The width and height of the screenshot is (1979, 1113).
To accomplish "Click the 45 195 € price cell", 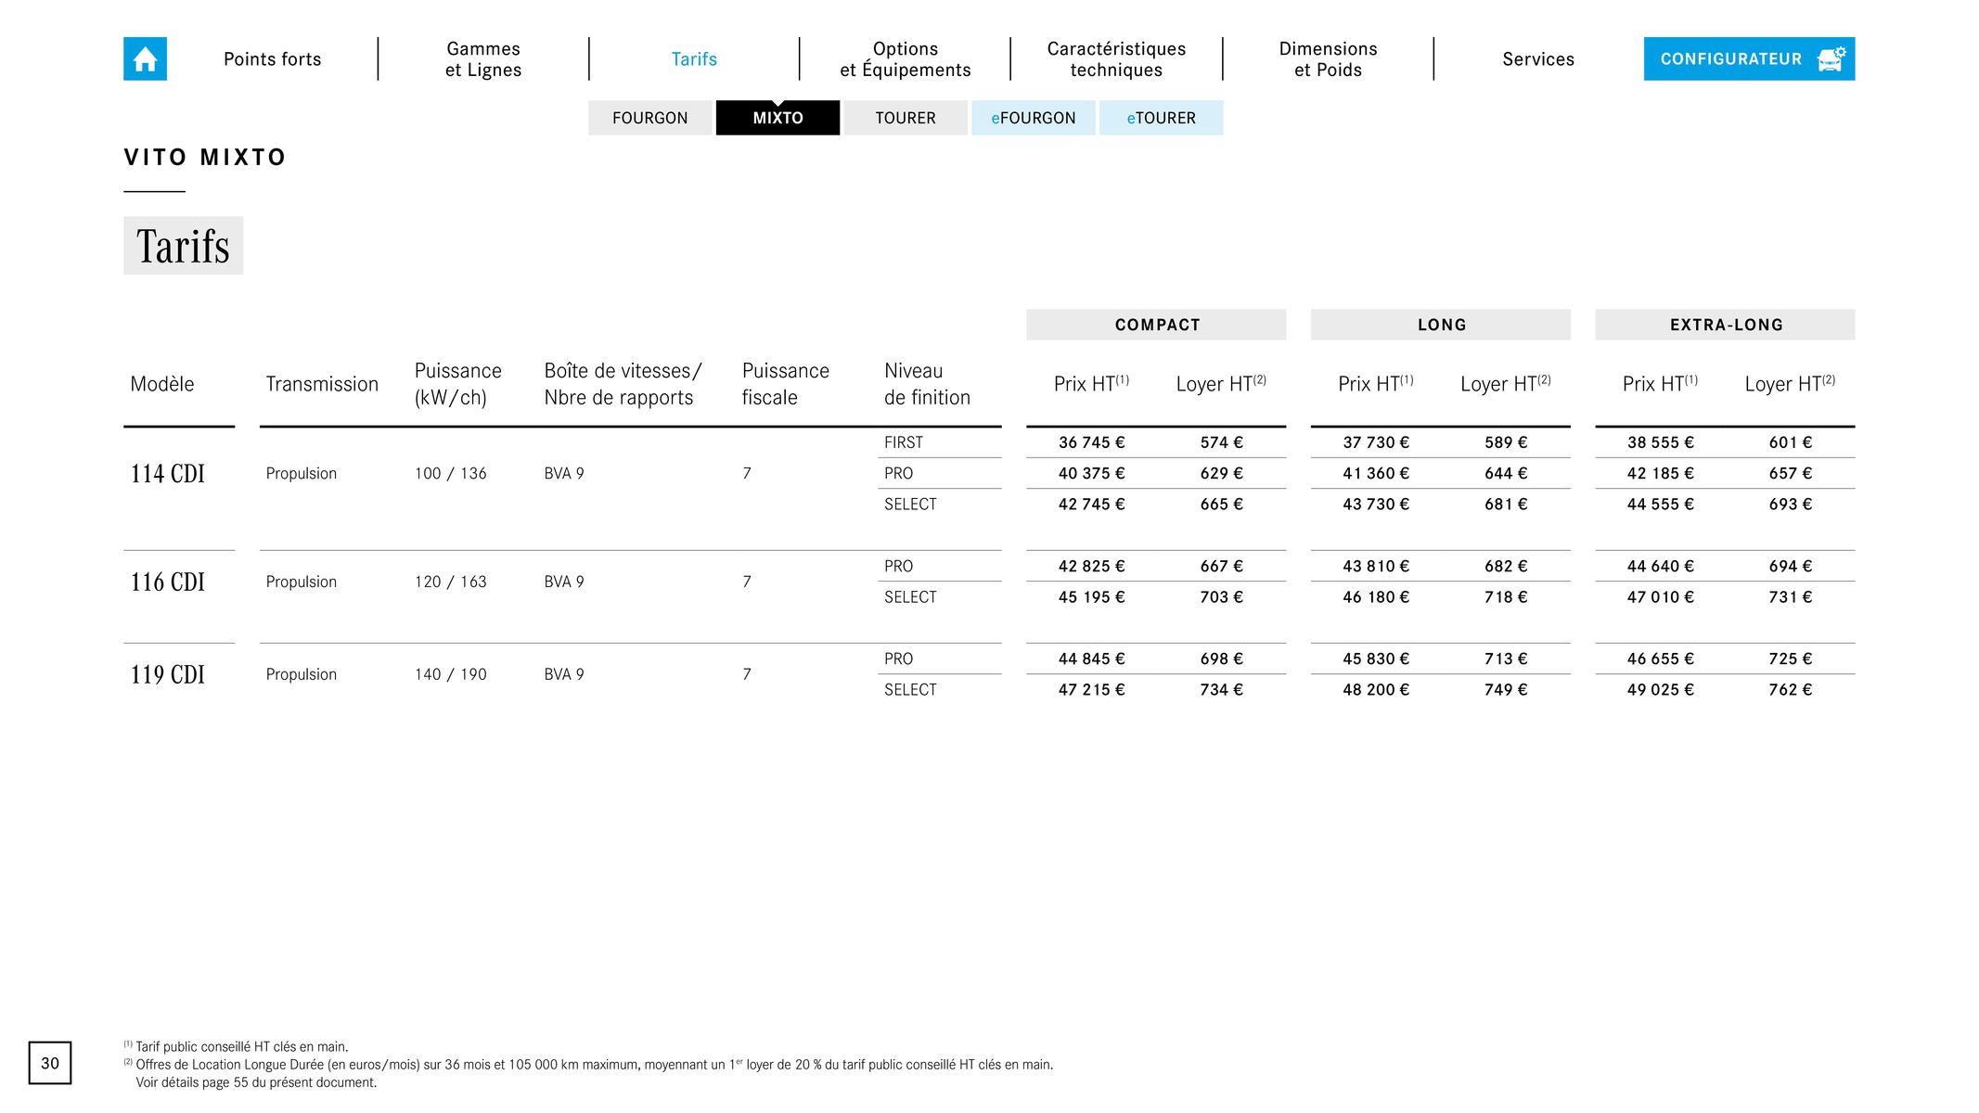I will point(1091,596).
